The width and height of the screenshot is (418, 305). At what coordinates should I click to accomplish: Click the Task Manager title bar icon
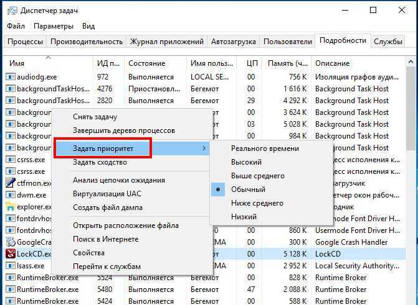tap(12, 11)
